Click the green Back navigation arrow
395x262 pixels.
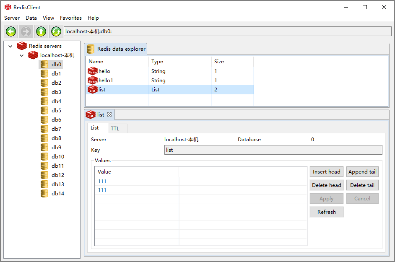pyautogui.click(x=11, y=31)
